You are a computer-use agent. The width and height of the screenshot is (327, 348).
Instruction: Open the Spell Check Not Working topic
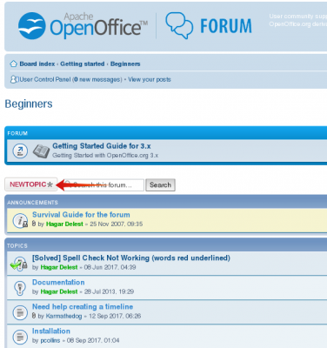tap(131, 258)
